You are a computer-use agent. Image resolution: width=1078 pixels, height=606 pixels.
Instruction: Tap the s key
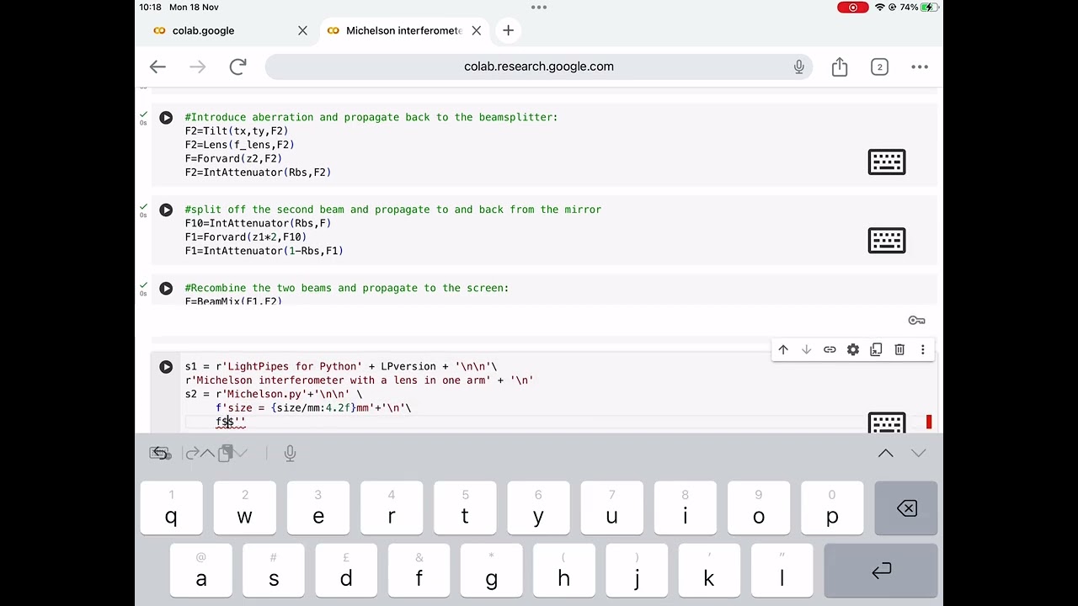point(274,571)
